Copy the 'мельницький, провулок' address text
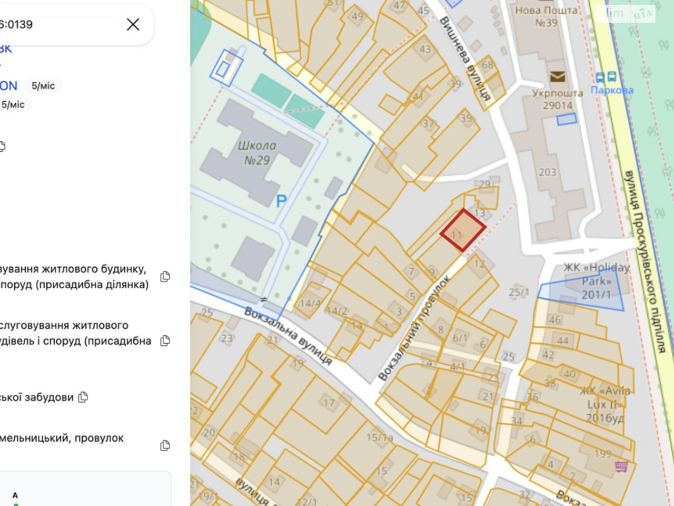This screenshot has width=674, height=506. 165,446
